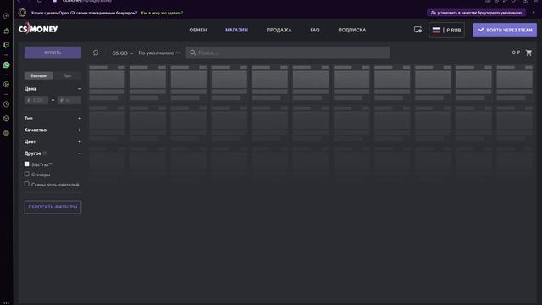Viewport: 542px width, 305px height.
Task: Toggle the StatTrak checkbox
Action: (26, 164)
